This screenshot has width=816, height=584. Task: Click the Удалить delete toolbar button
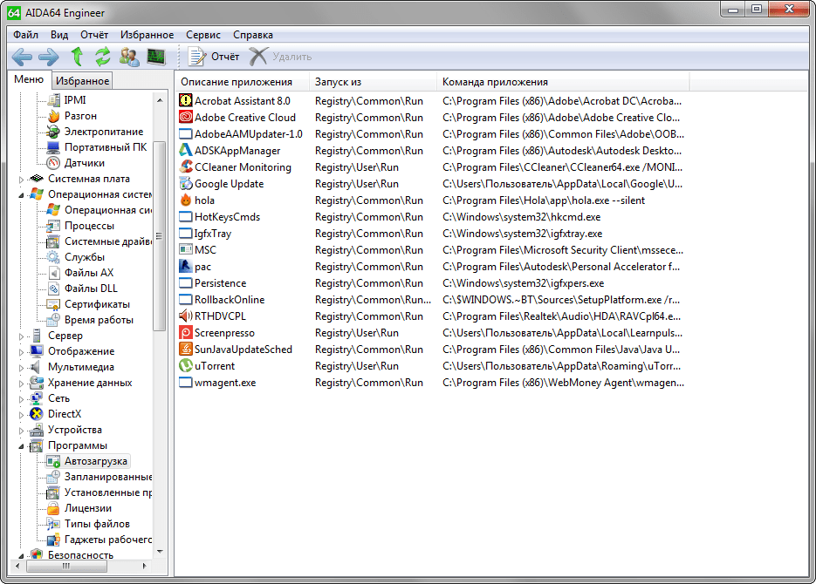coord(280,56)
